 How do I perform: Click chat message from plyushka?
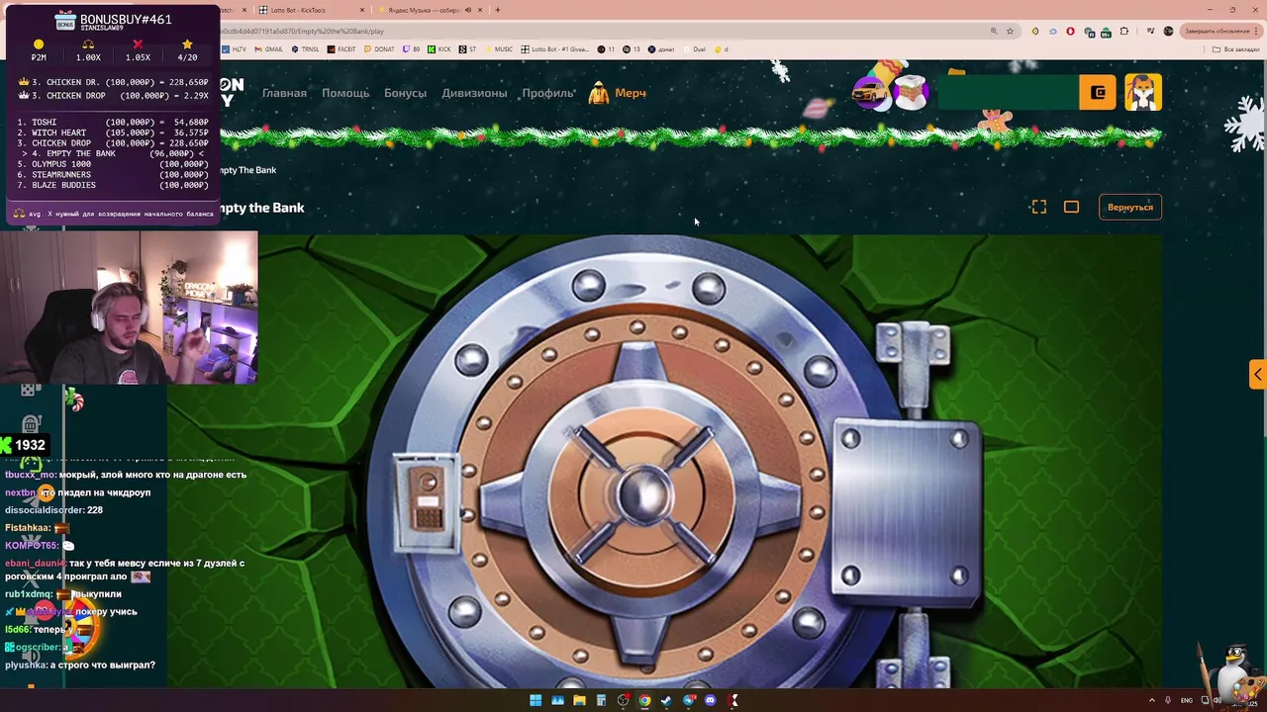[80, 665]
